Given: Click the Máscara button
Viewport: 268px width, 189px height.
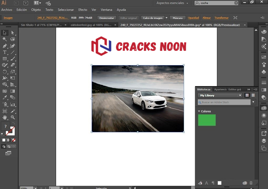Looking at the screenshot, I should 178,18.
